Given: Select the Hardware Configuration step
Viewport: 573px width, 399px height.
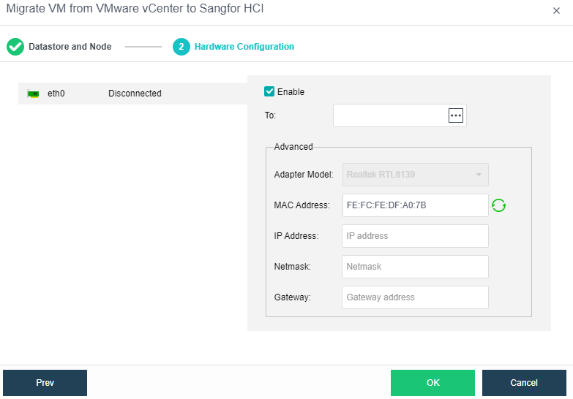Looking at the screenshot, I should point(244,47).
